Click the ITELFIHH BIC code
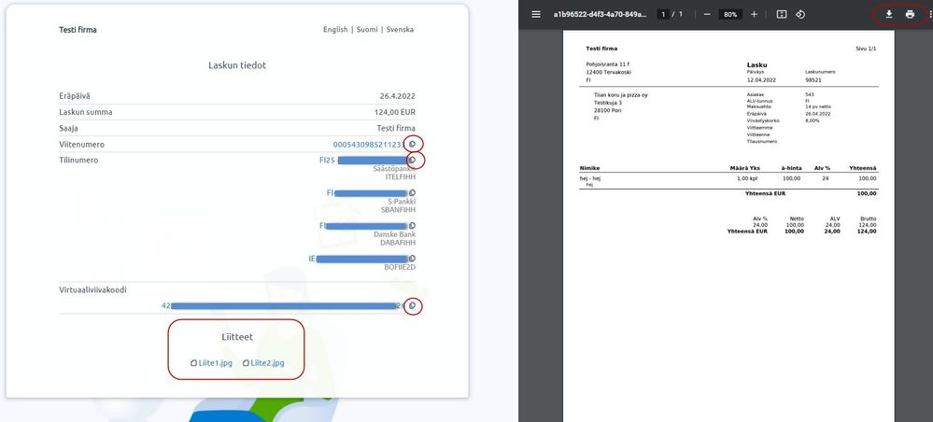 click(x=401, y=176)
